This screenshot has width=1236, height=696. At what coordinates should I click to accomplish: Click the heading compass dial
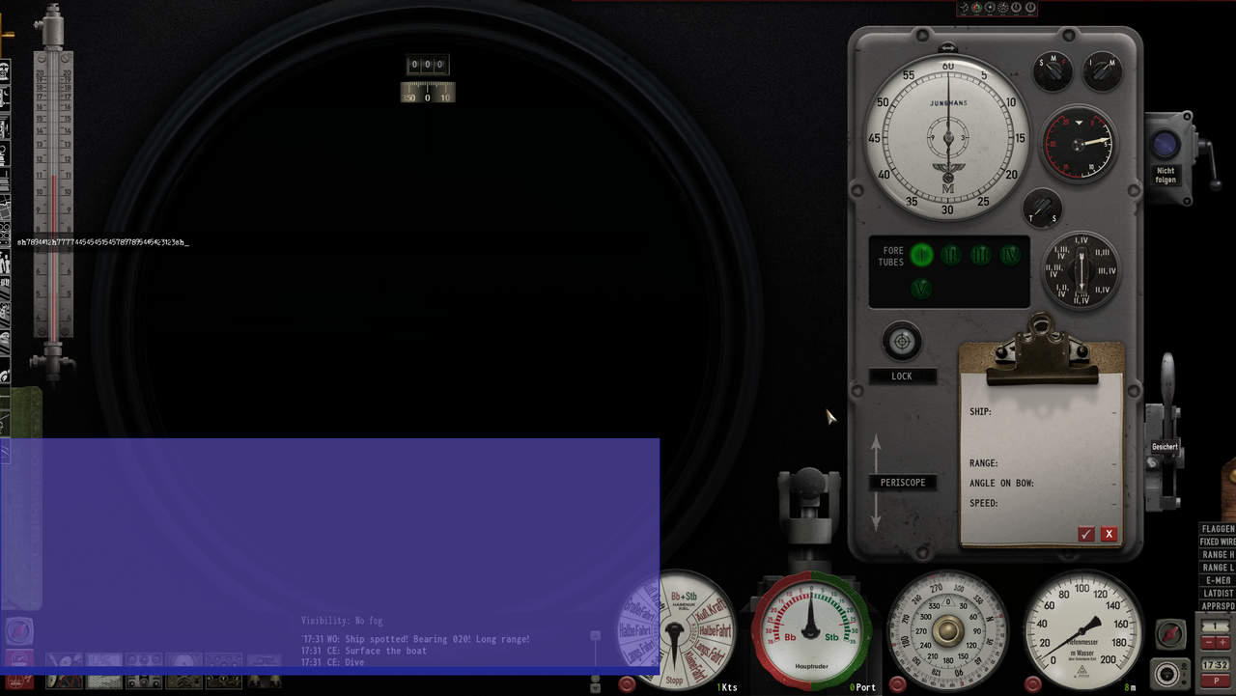pyautogui.click(x=947, y=629)
